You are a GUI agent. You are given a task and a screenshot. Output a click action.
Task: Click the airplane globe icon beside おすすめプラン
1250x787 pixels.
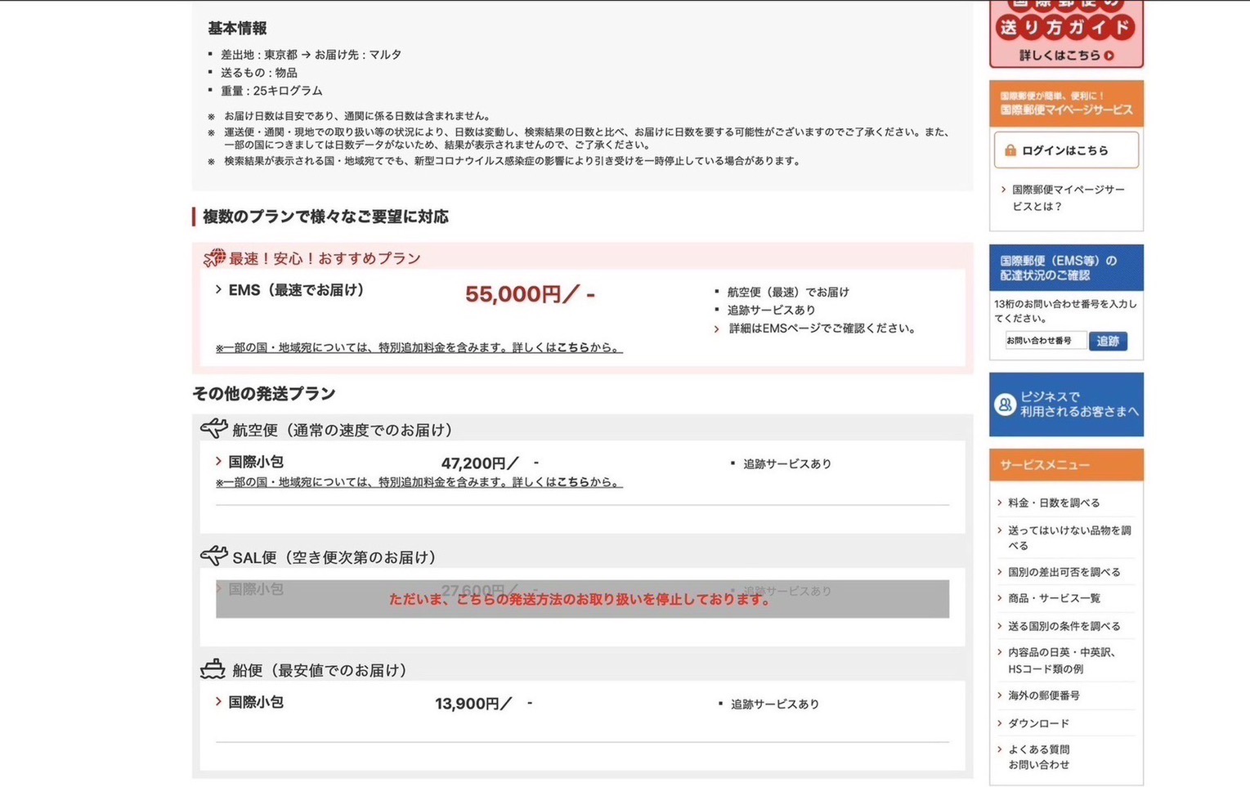pyautogui.click(x=214, y=258)
